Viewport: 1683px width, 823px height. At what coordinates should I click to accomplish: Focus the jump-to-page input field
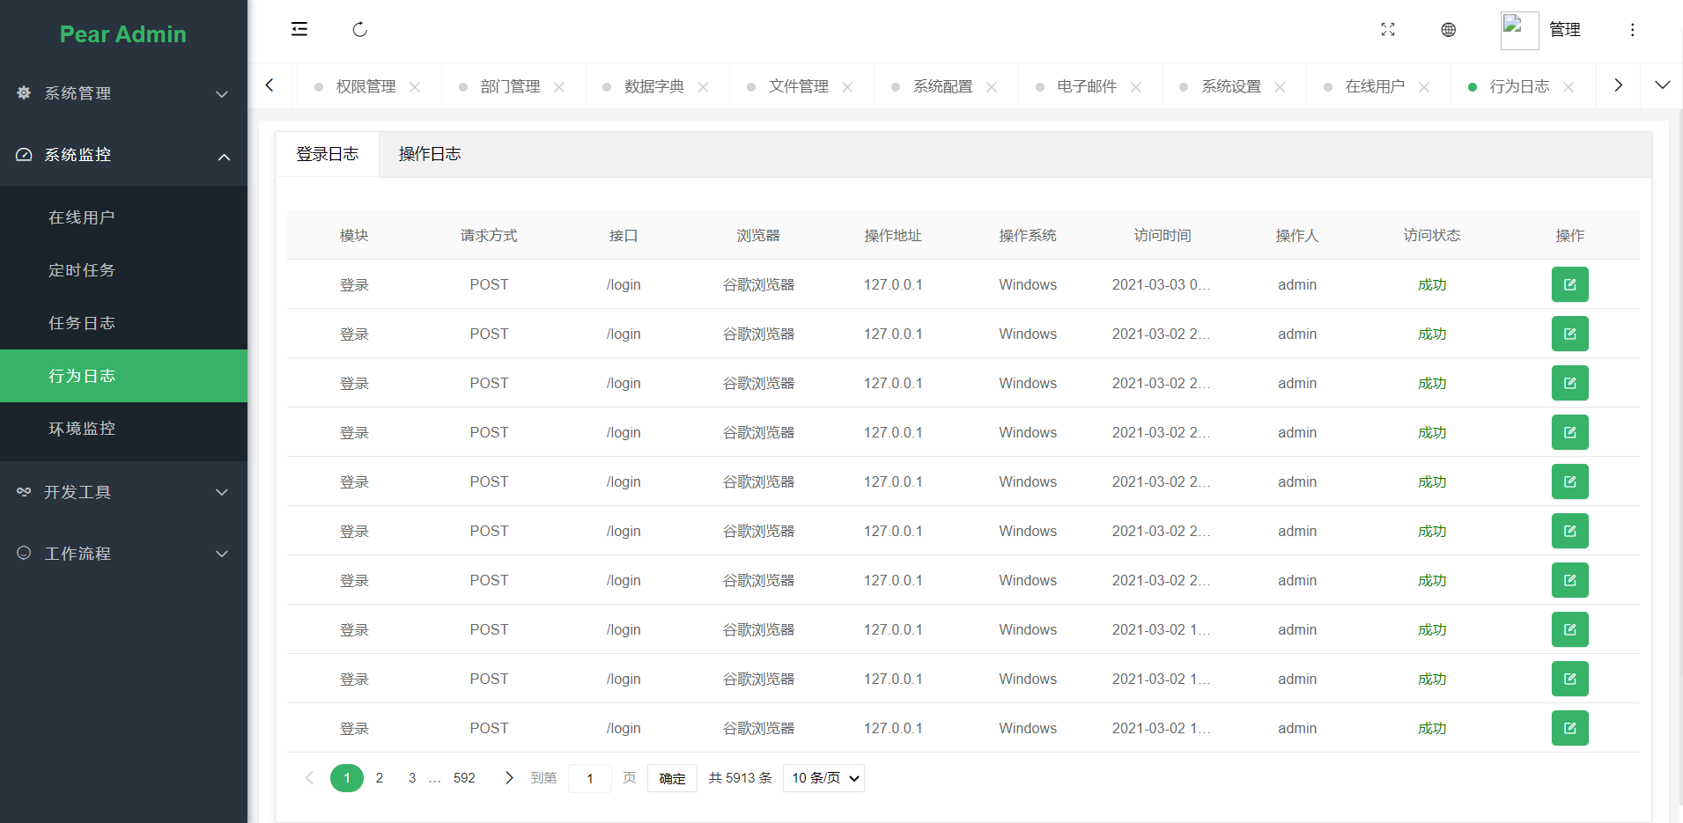tap(590, 778)
